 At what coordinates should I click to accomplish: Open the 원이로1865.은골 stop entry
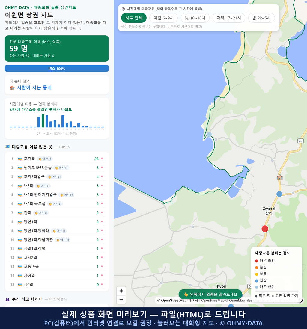pos(57,168)
